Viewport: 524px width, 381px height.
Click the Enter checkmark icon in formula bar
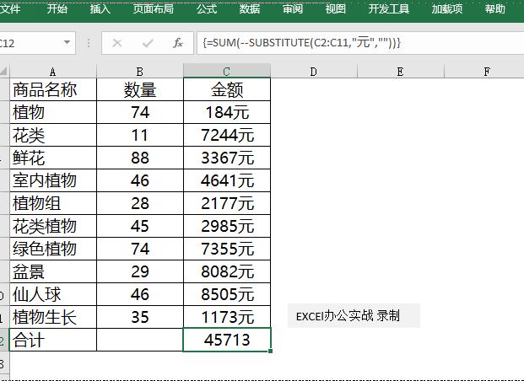tap(148, 42)
